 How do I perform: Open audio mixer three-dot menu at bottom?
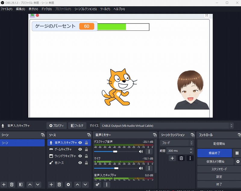click(107, 184)
